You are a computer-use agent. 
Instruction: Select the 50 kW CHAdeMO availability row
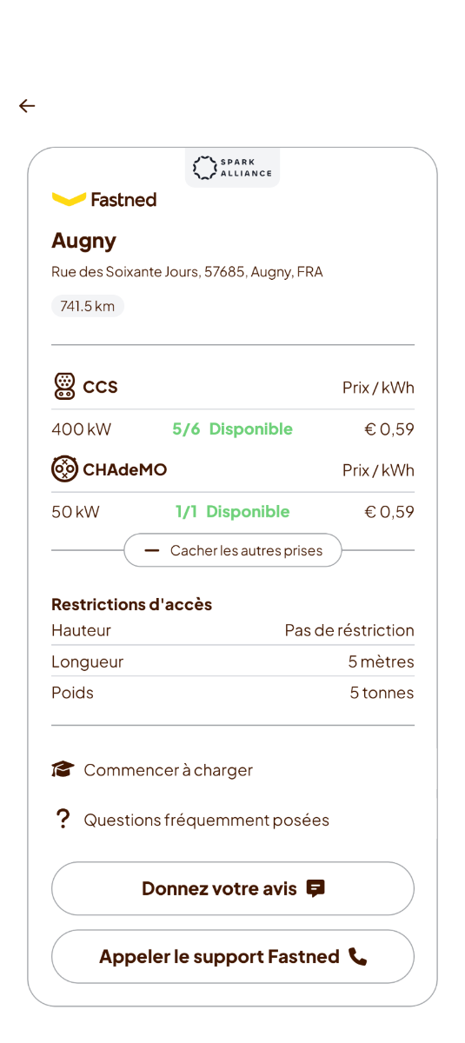point(233,512)
